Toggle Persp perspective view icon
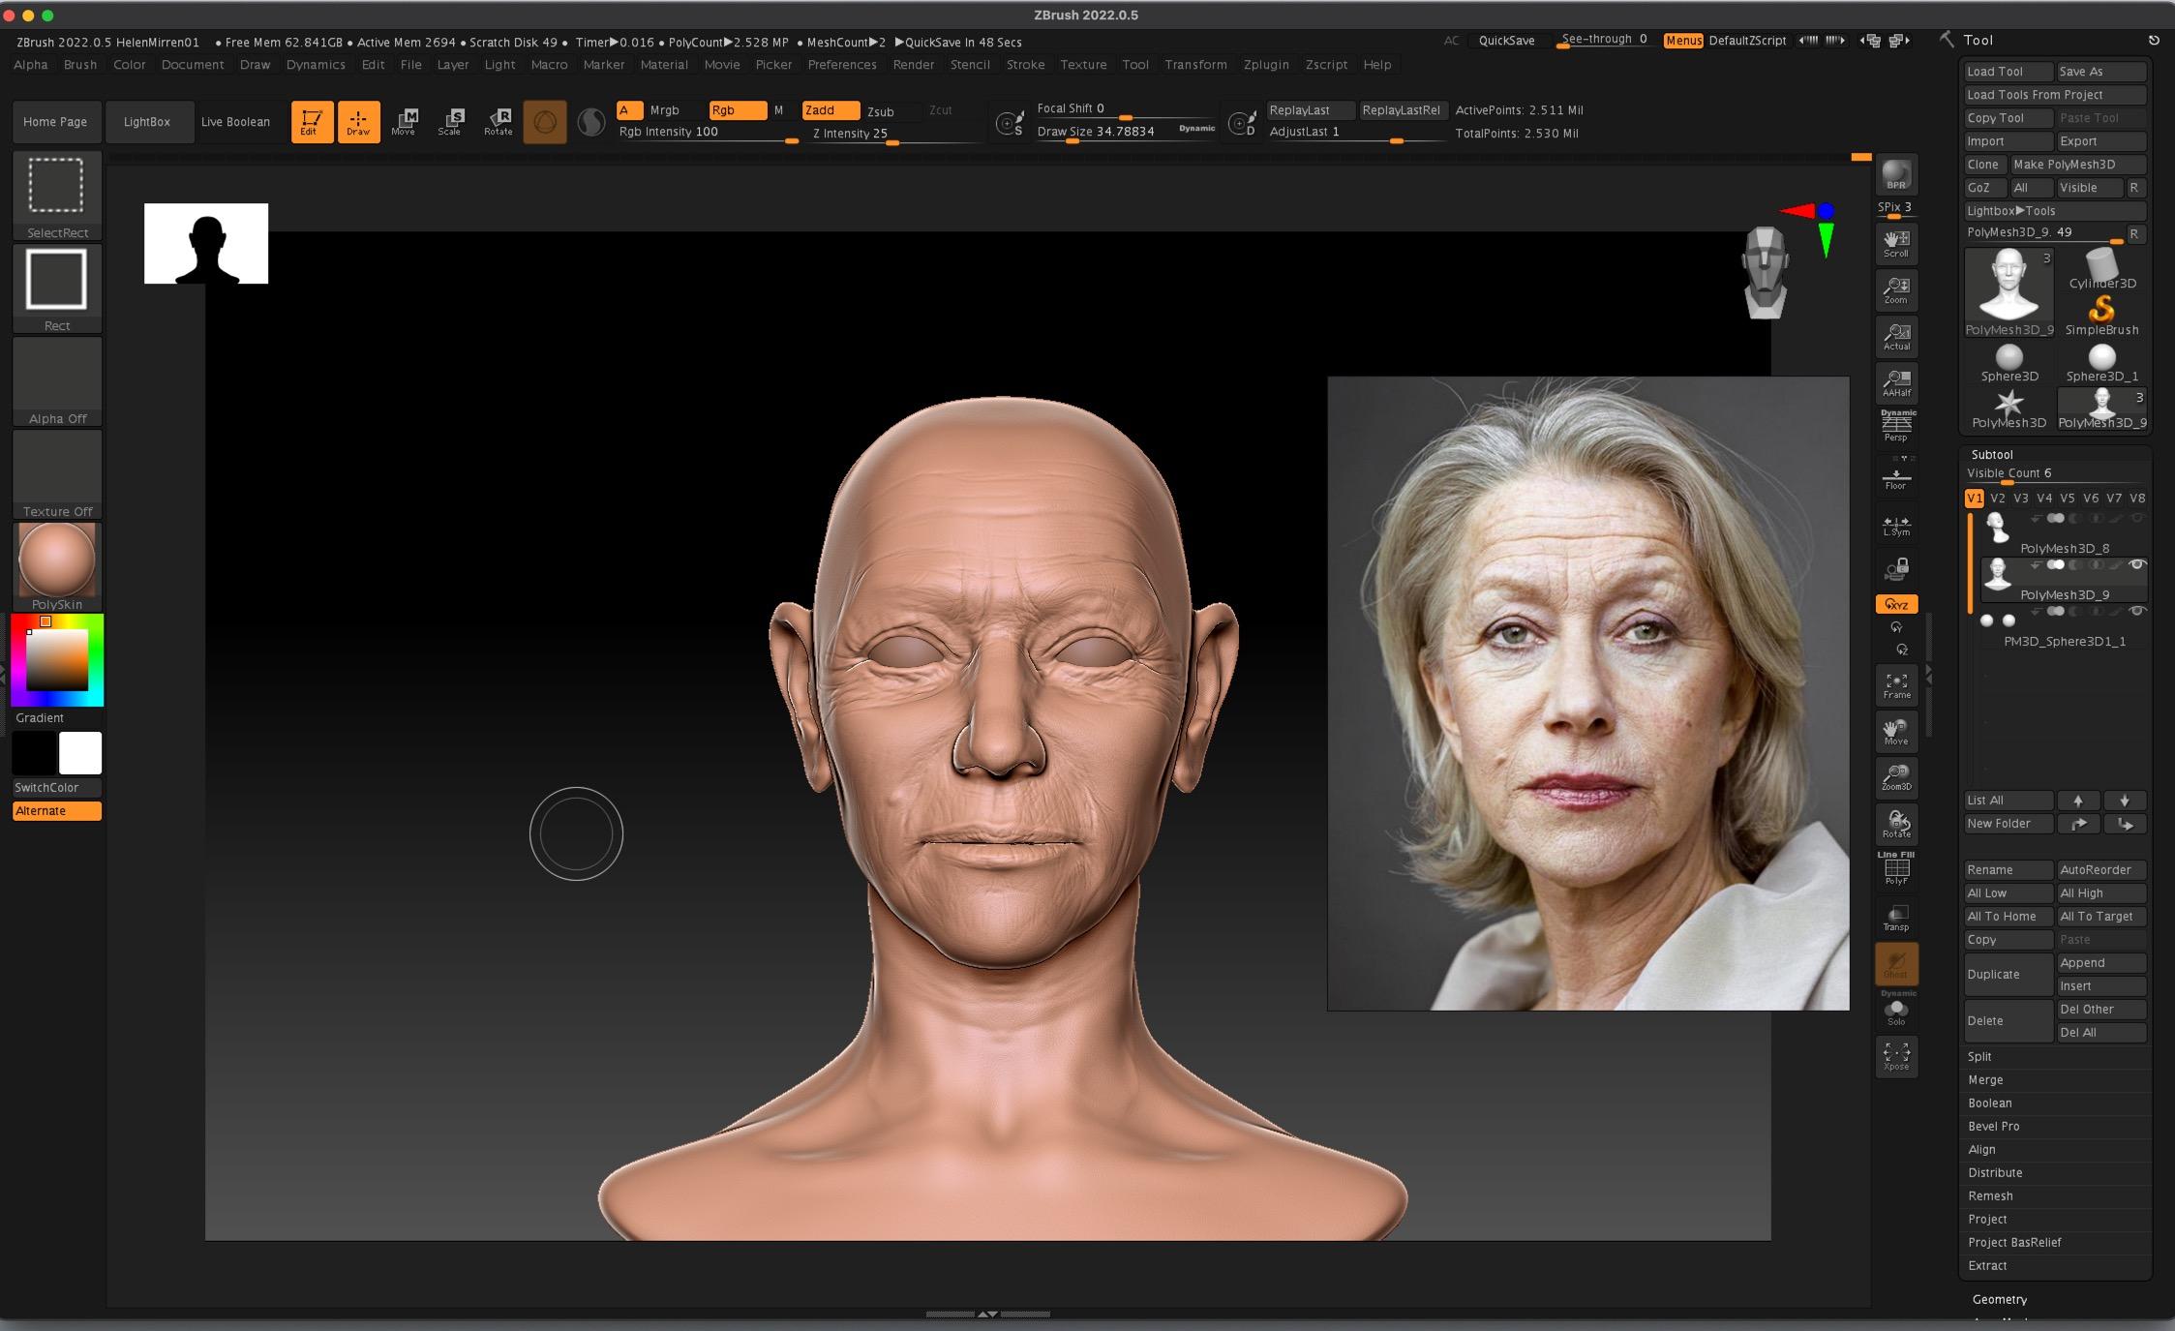 [x=1895, y=426]
